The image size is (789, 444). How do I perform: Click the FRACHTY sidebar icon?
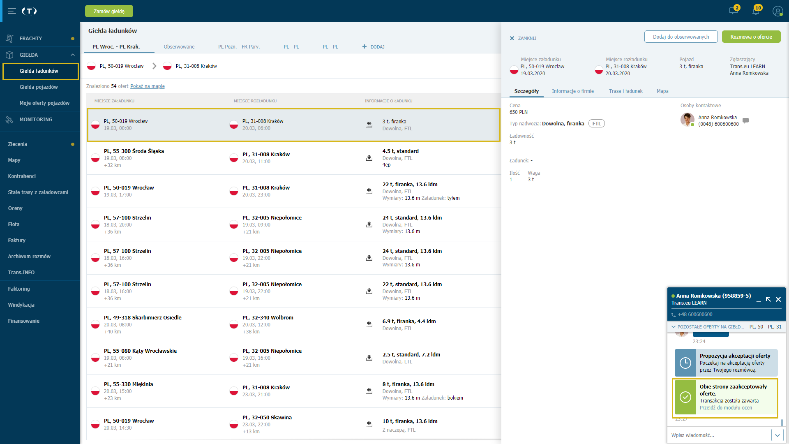pos(10,38)
